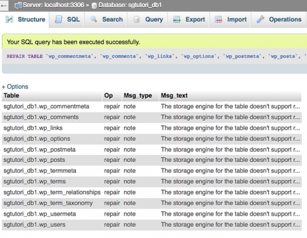Select sgtutori_db1.wp_links table cell
This screenshot has height=238, width=307.
click(x=52, y=128)
